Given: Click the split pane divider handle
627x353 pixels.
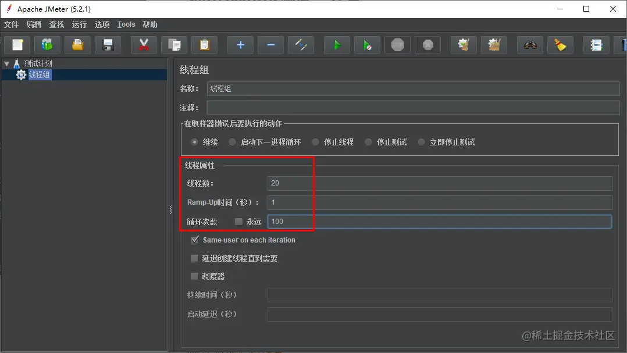Looking at the screenshot, I should click(x=171, y=209).
